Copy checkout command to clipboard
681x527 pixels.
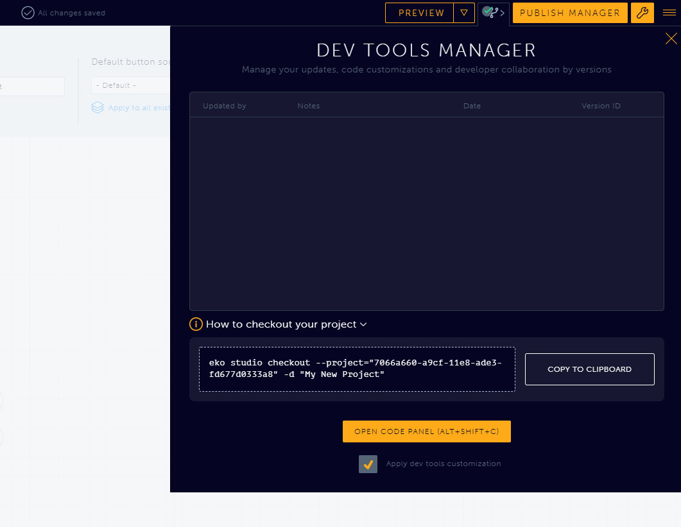589,369
